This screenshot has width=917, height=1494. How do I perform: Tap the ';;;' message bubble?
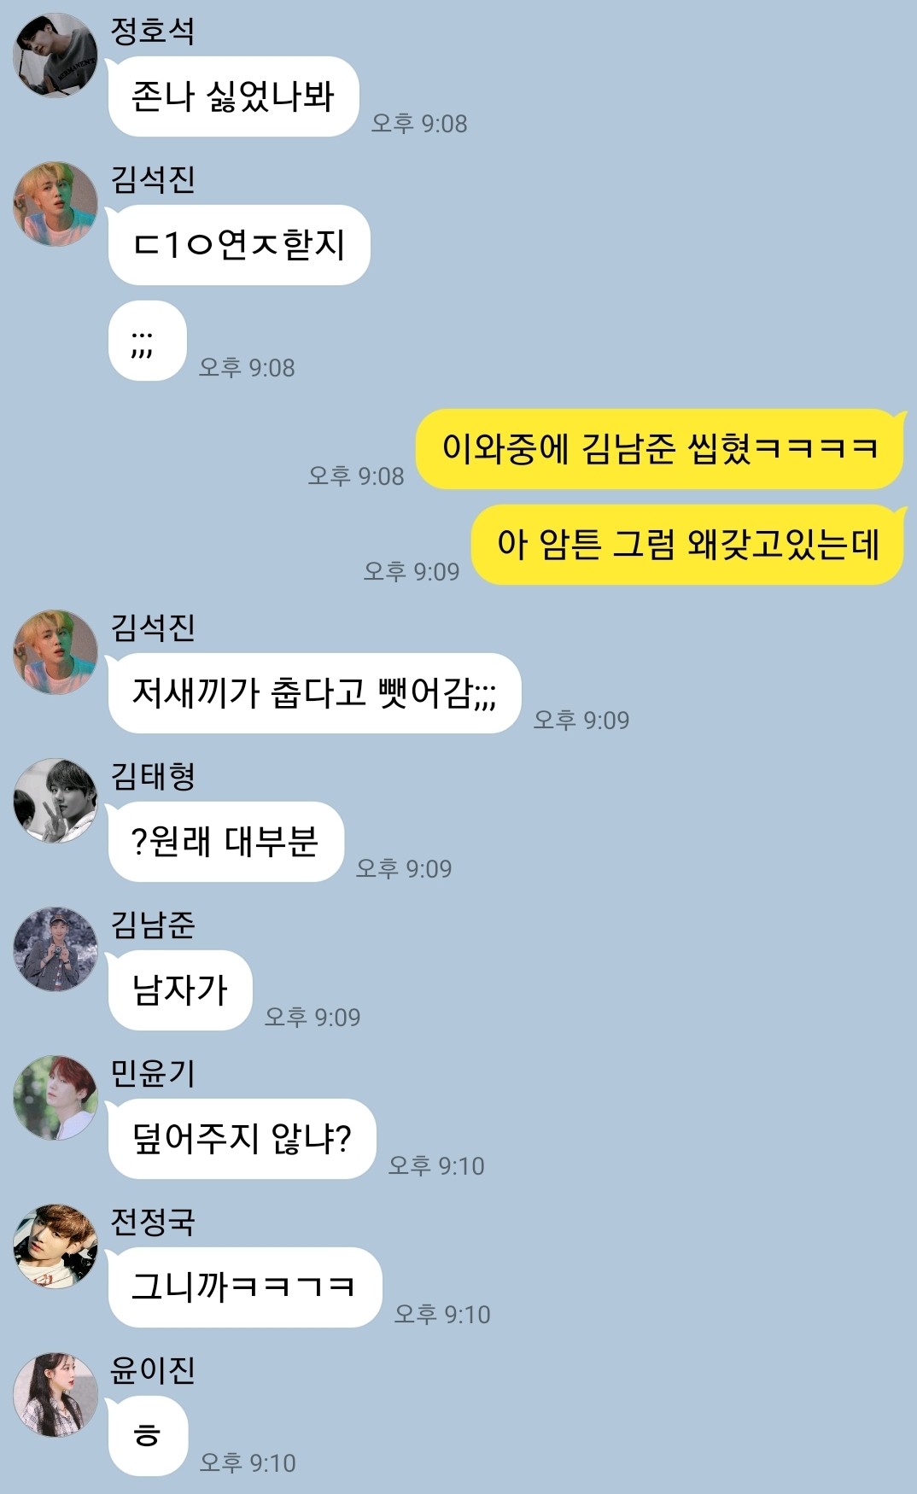click(148, 341)
